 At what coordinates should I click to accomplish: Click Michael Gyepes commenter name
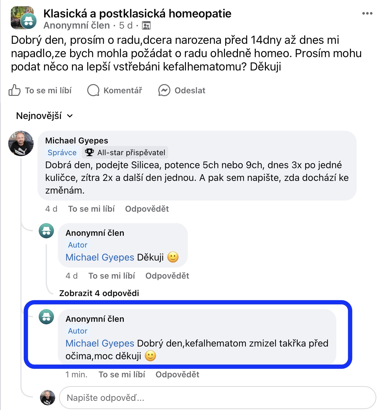[76, 141]
